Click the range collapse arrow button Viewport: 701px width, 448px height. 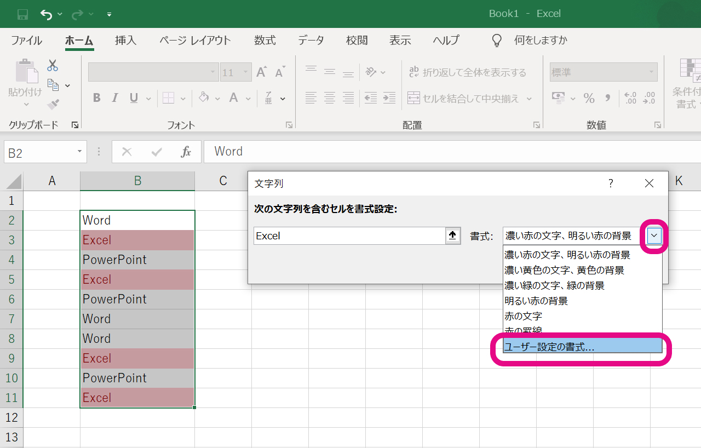click(x=453, y=236)
